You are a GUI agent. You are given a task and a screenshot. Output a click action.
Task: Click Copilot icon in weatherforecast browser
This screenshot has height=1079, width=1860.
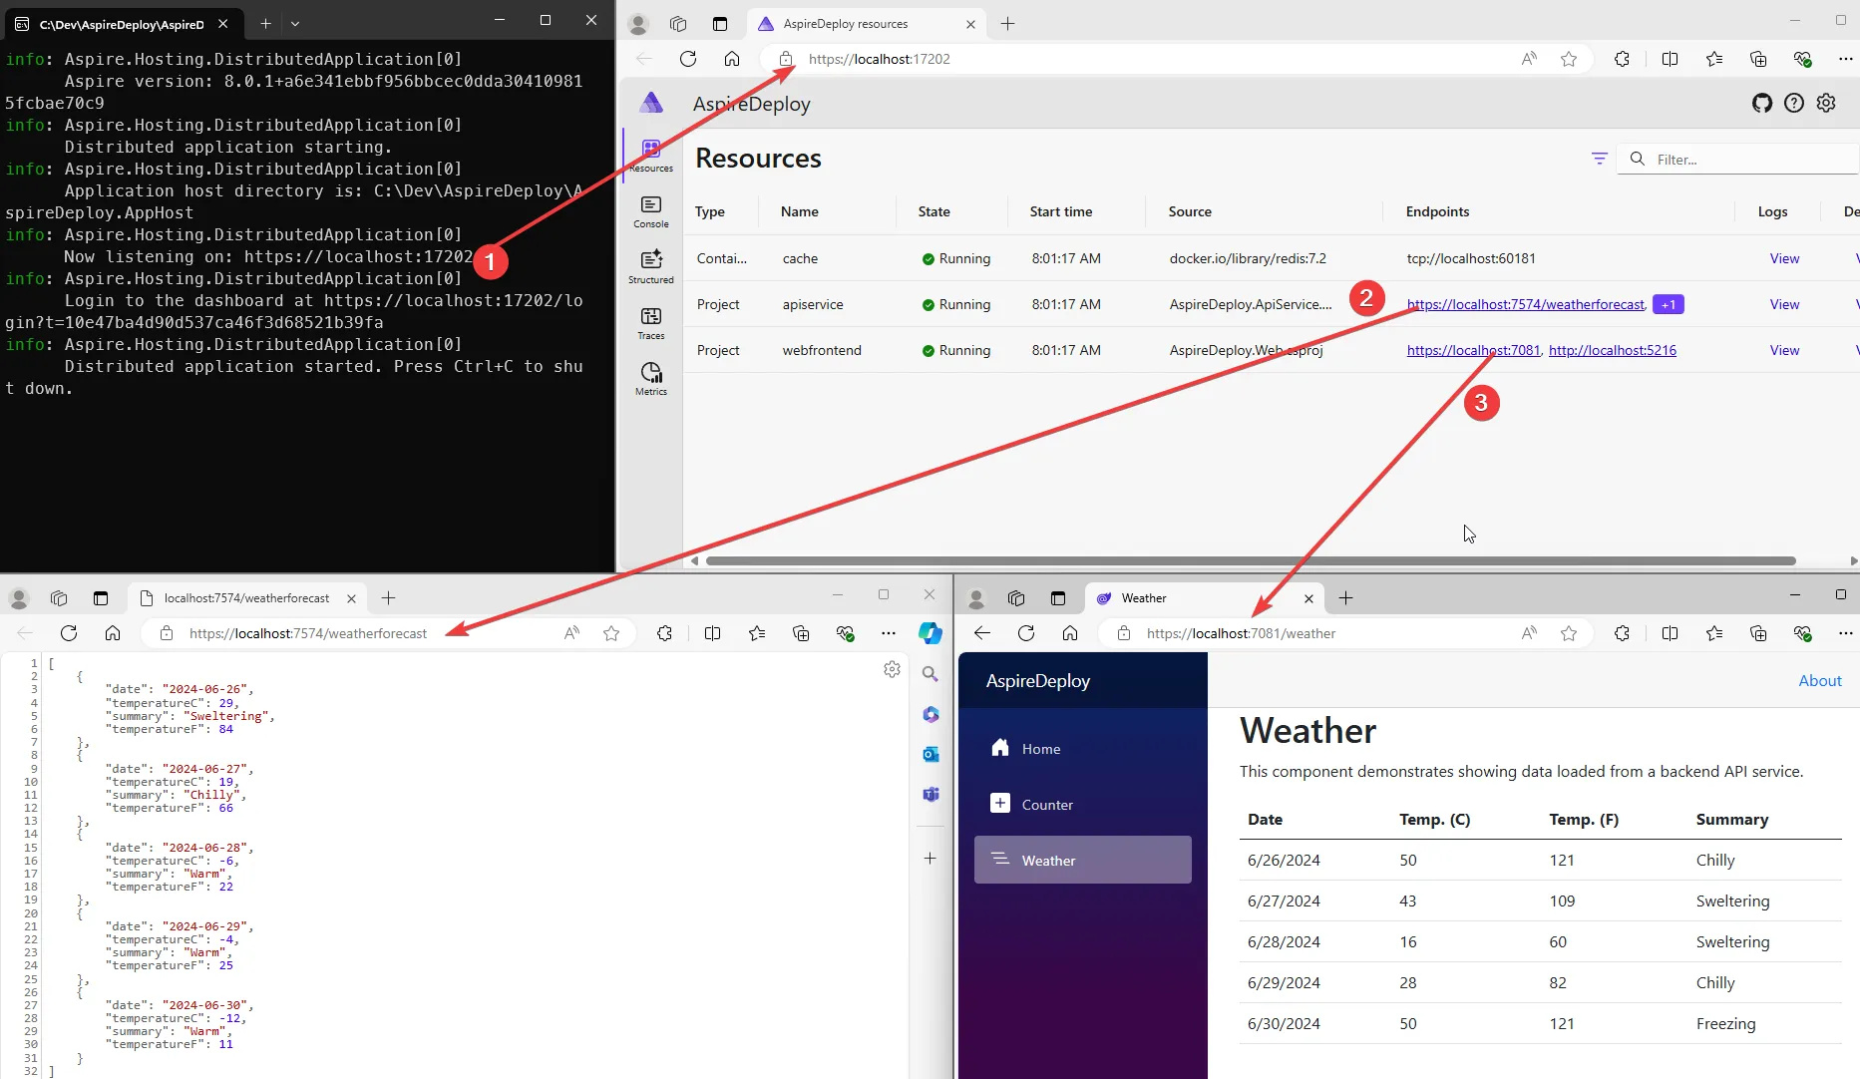(x=930, y=633)
